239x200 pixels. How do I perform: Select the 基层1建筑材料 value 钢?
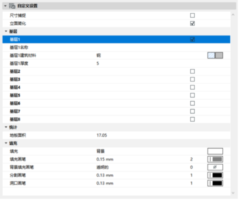pyautogui.click(x=98, y=55)
